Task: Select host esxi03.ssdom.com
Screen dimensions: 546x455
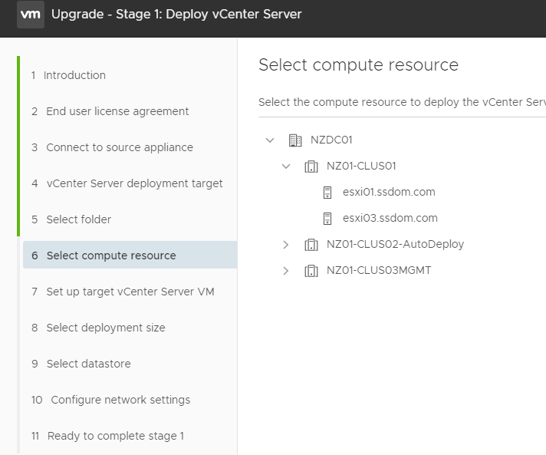Action: pyautogui.click(x=390, y=218)
